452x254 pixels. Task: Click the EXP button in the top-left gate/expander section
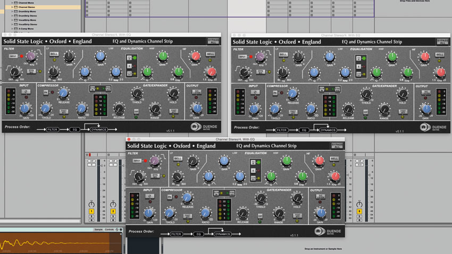pos(136,111)
